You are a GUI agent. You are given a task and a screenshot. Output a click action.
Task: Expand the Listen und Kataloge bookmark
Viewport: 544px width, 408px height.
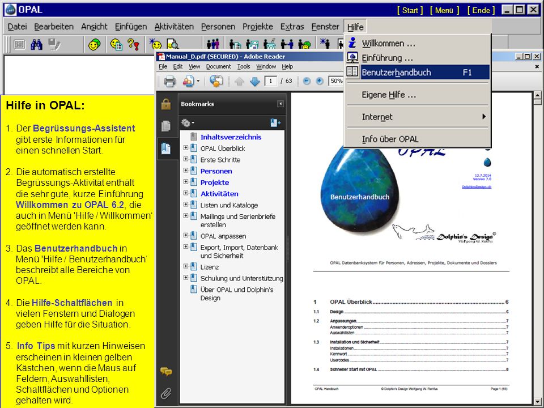tap(186, 205)
